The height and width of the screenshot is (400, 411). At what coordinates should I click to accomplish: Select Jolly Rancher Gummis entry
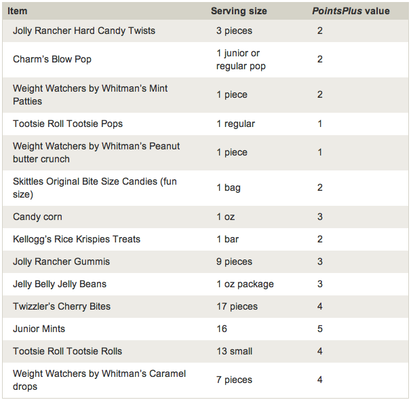pyautogui.click(x=61, y=261)
